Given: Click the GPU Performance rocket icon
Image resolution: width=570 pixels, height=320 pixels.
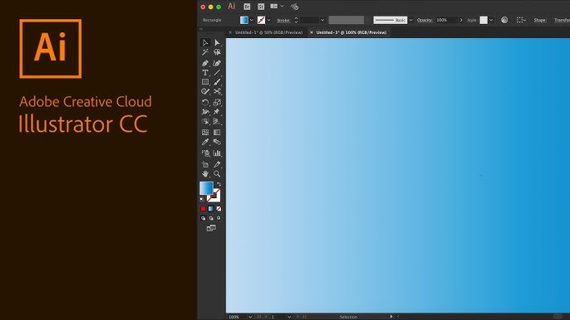Looking at the screenshot, I should (294, 7).
